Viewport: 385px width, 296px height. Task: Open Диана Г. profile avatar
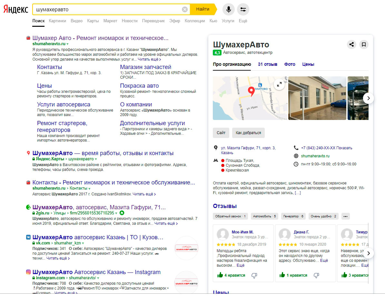coord(285,234)
